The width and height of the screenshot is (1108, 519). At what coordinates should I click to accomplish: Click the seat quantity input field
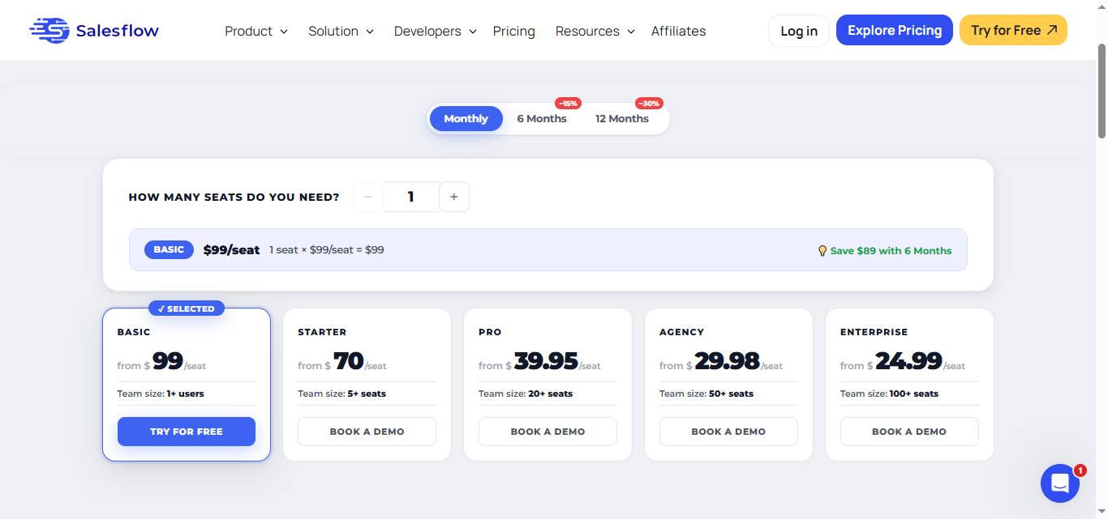[x=410, y=196]
